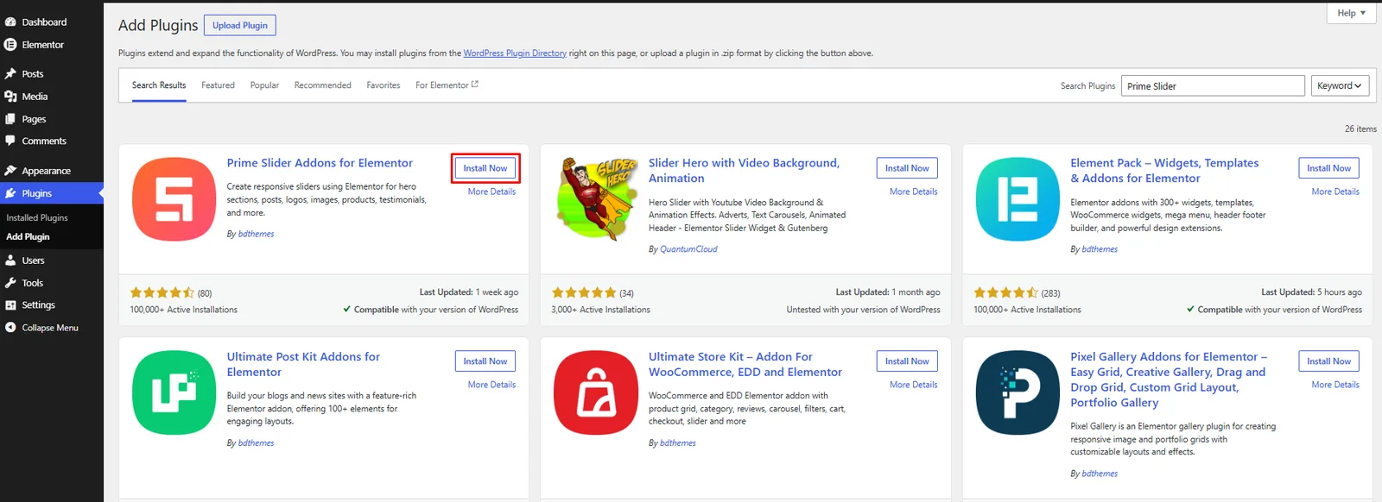
Task: Click the Collapse Menu arrow icon
Action: pos(10,328)
